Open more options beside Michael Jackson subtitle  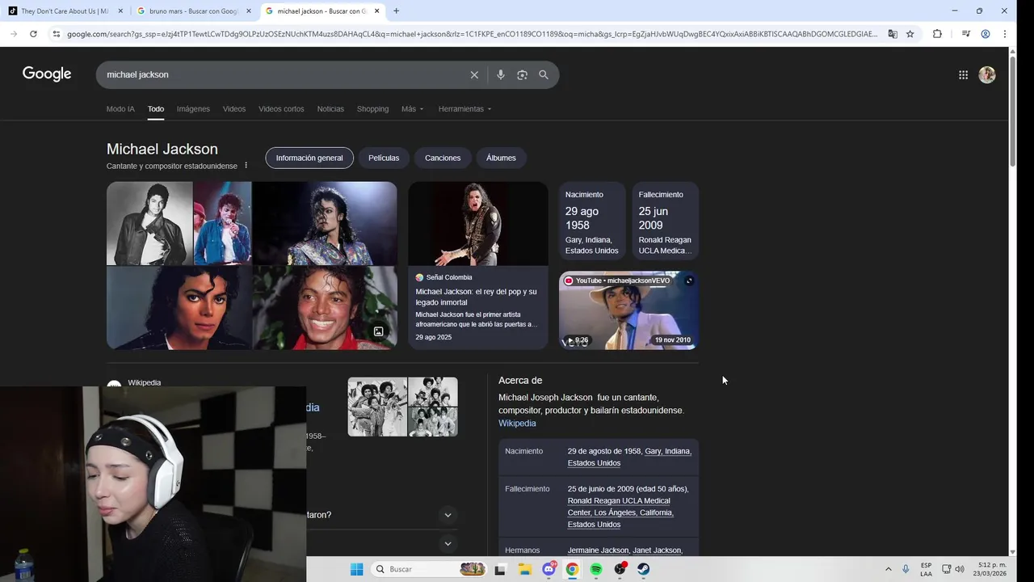pyautogui.click(x=246, y=166)
